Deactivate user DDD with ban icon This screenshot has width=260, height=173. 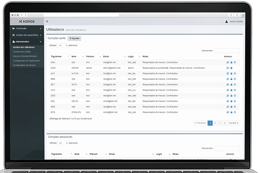click(235, 96)
